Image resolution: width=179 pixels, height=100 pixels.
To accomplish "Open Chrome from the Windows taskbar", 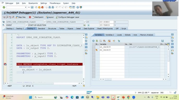I will (x=129, y=97).
